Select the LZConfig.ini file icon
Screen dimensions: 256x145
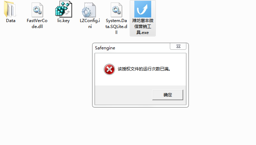tap(89, 9)
